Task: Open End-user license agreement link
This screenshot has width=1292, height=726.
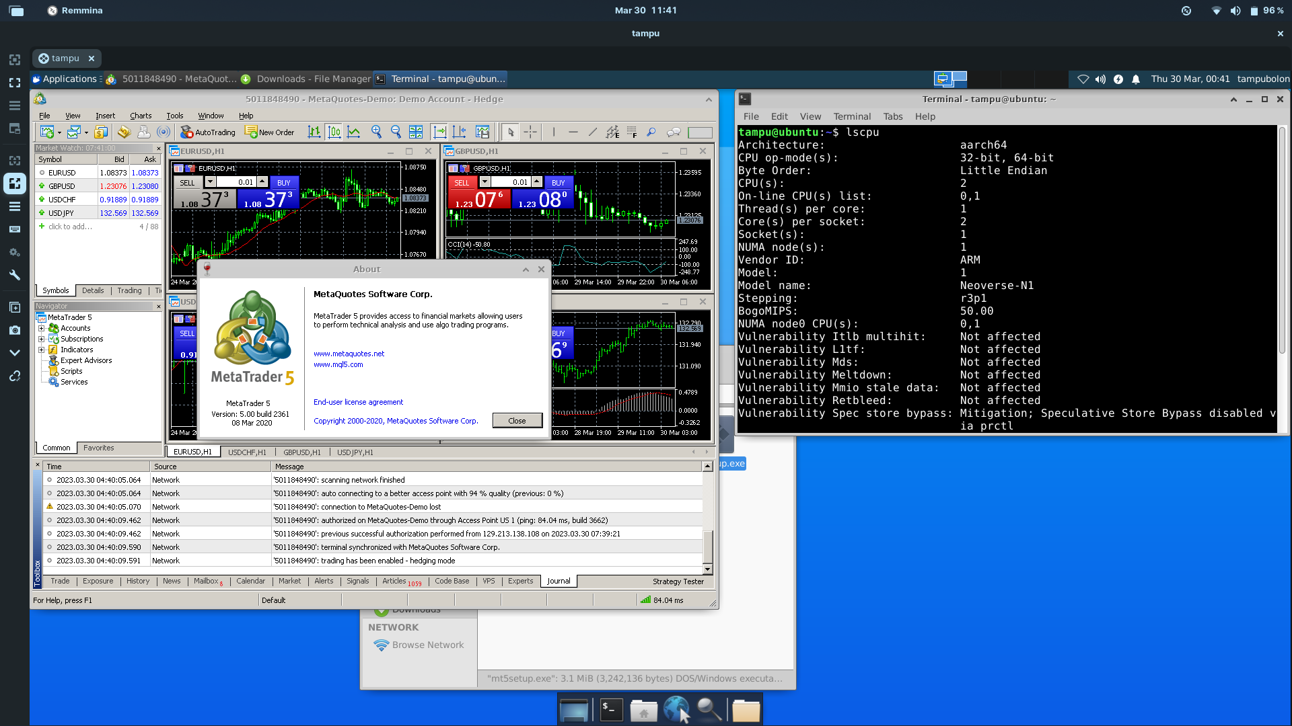Action: (x=358, y=402)
